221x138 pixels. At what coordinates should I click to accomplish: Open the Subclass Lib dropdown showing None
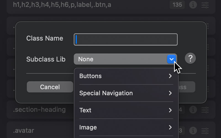125,59
